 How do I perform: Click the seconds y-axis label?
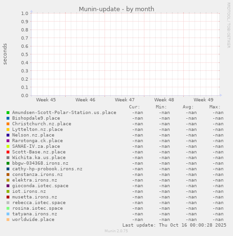5,54
